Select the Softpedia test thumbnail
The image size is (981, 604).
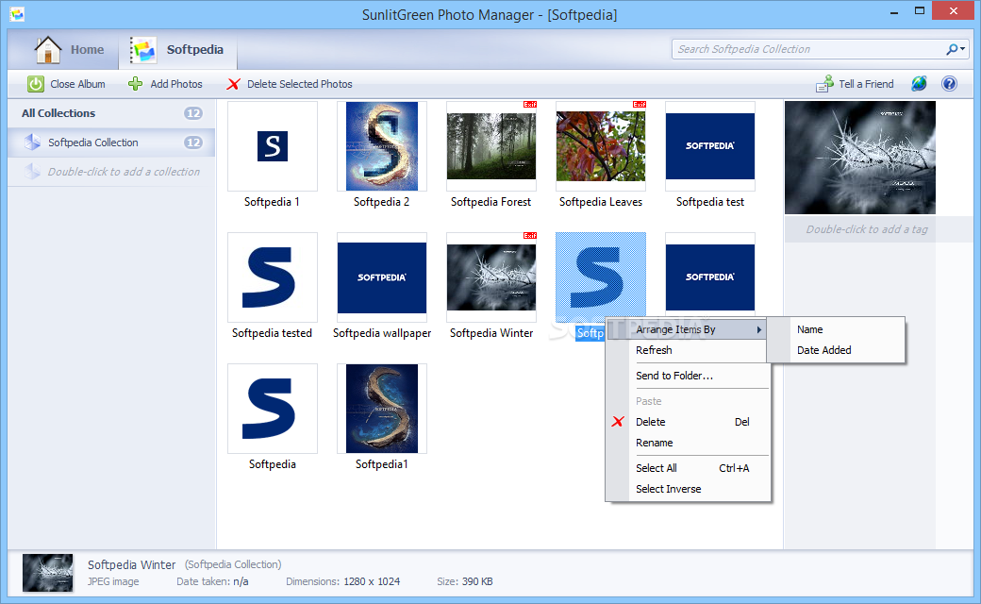tap(710, 146)
